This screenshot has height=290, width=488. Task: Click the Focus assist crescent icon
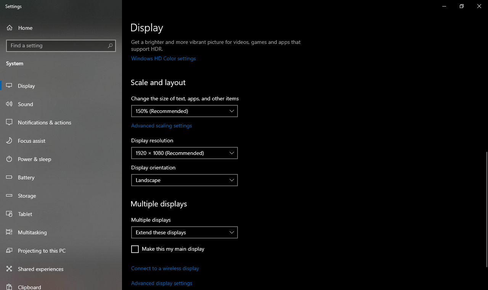click(9, 140)
